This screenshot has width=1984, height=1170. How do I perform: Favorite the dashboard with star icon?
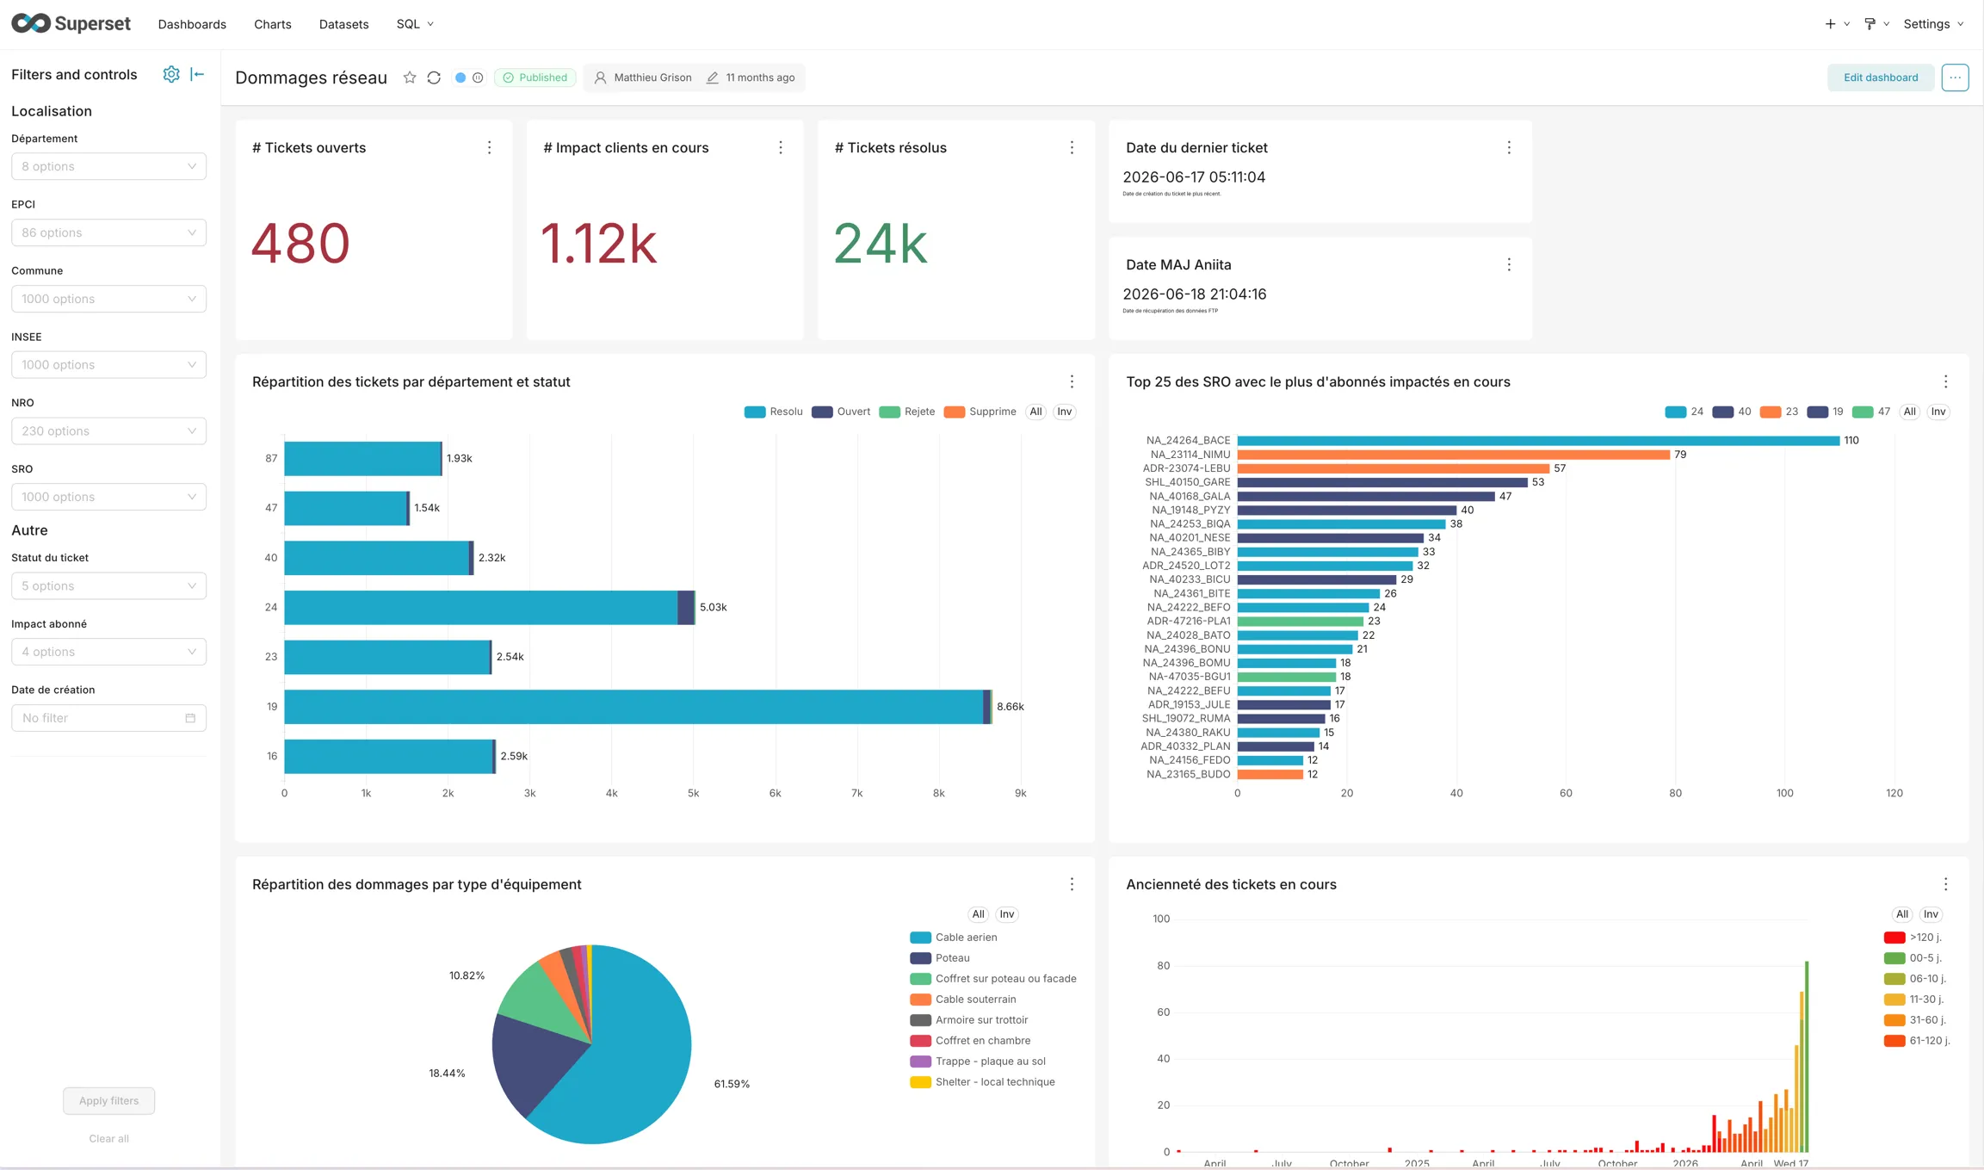pos(410,77)
